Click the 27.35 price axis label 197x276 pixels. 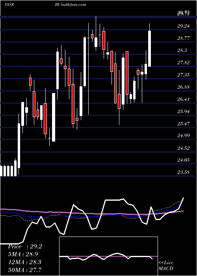pos(184,75)
